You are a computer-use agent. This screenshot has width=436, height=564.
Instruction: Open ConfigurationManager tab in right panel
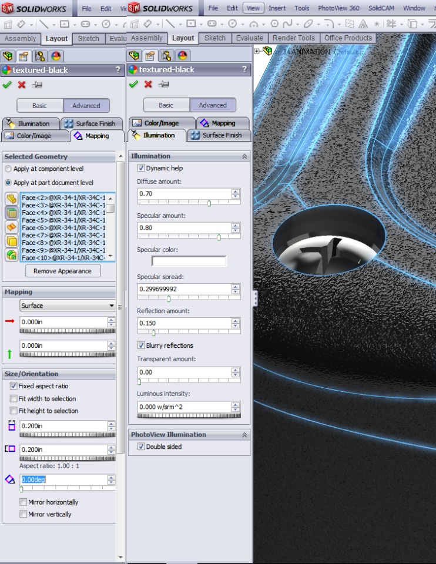166,55
